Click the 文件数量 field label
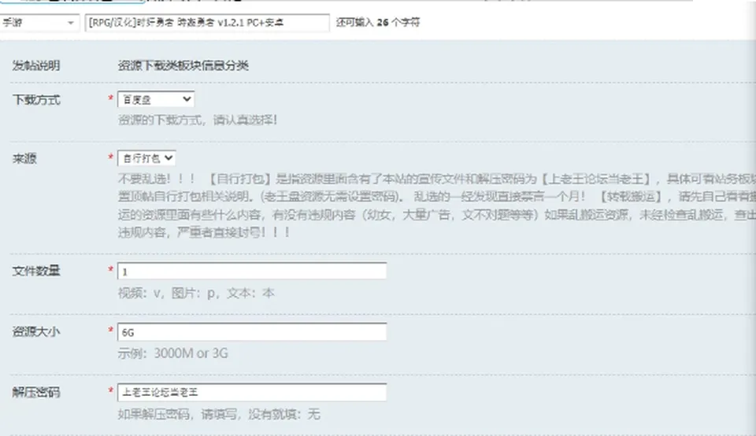The width and height of the screenshot is (756, 436). click(36, 271)
